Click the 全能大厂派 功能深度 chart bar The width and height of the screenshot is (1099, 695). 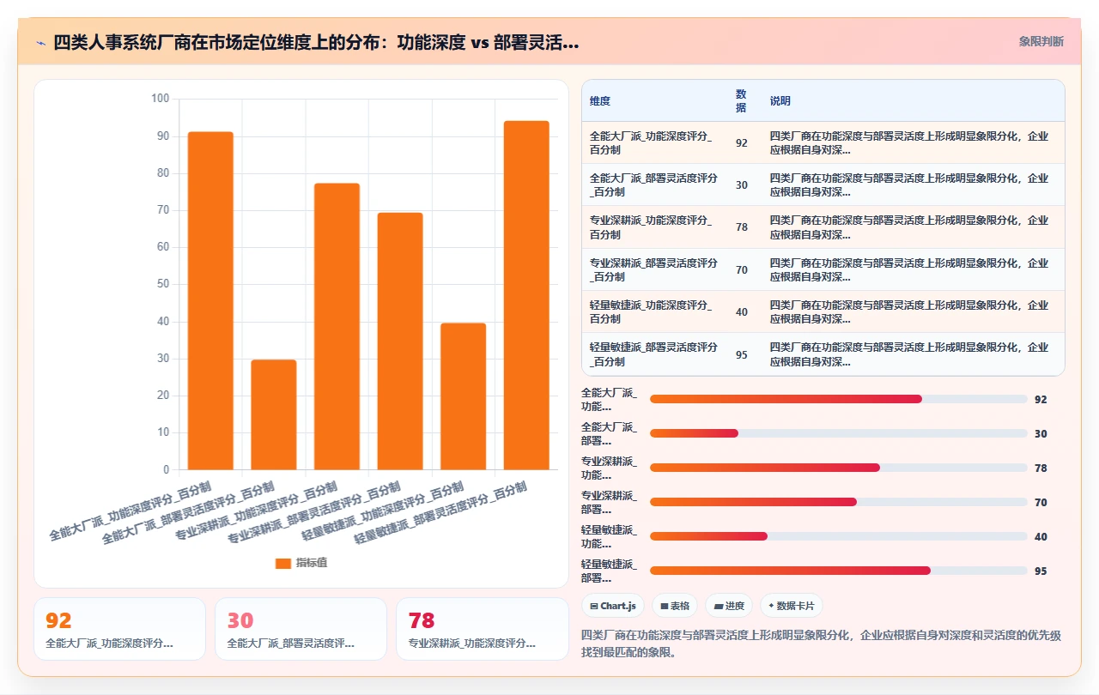210,300
